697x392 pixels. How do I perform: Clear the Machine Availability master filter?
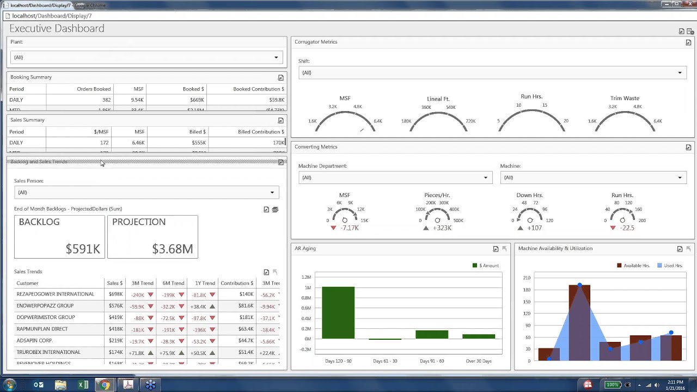click(x=688, y=249)
